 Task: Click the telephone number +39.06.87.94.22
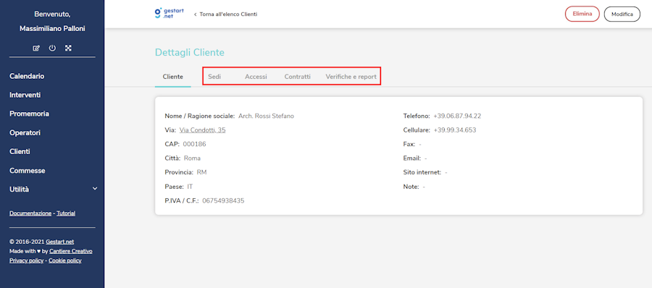(x=457, y=116)
